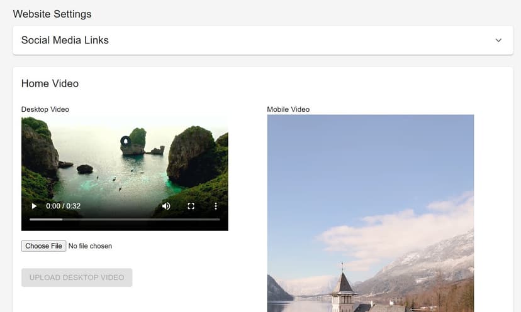Click the Mobile Video label
The height and width of the screenshot is (312, 521).
(288, 109)
